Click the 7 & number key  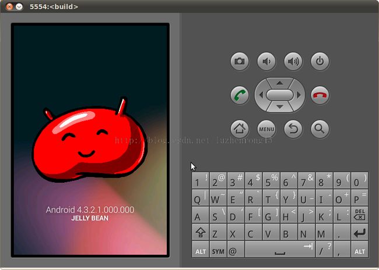307,180
